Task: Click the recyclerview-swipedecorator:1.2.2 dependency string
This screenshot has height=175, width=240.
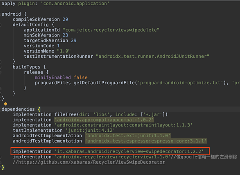Action: pyautogui.click(x=129, y=152)
